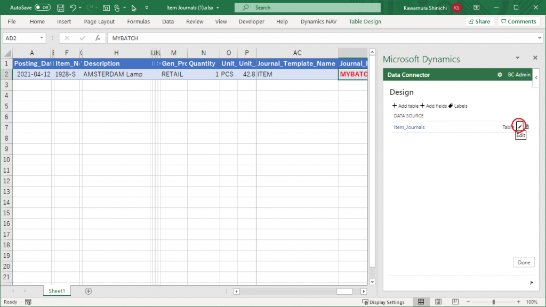
Task: Click cell containing AMSTERDAM Lamp
Action: (116, 74)
